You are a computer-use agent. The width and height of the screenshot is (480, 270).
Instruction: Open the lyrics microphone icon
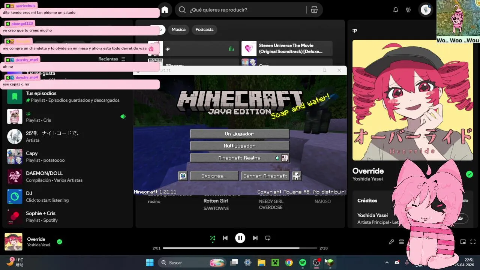(x=391, y=242)
